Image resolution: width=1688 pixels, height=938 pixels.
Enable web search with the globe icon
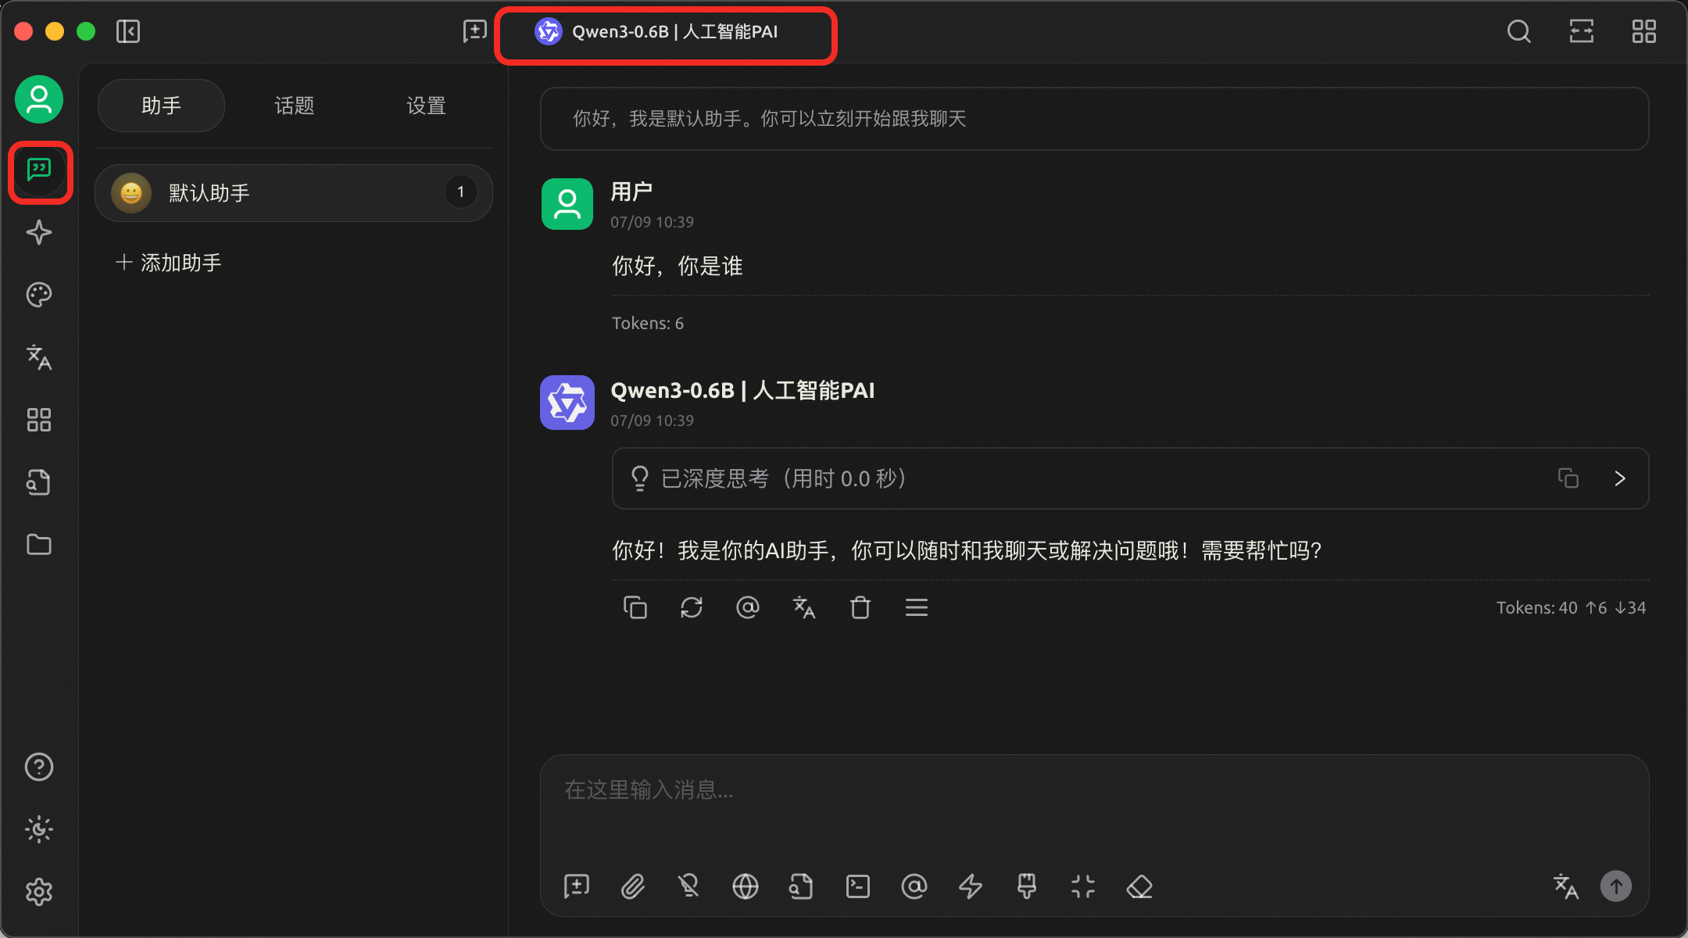pos(746,886)
